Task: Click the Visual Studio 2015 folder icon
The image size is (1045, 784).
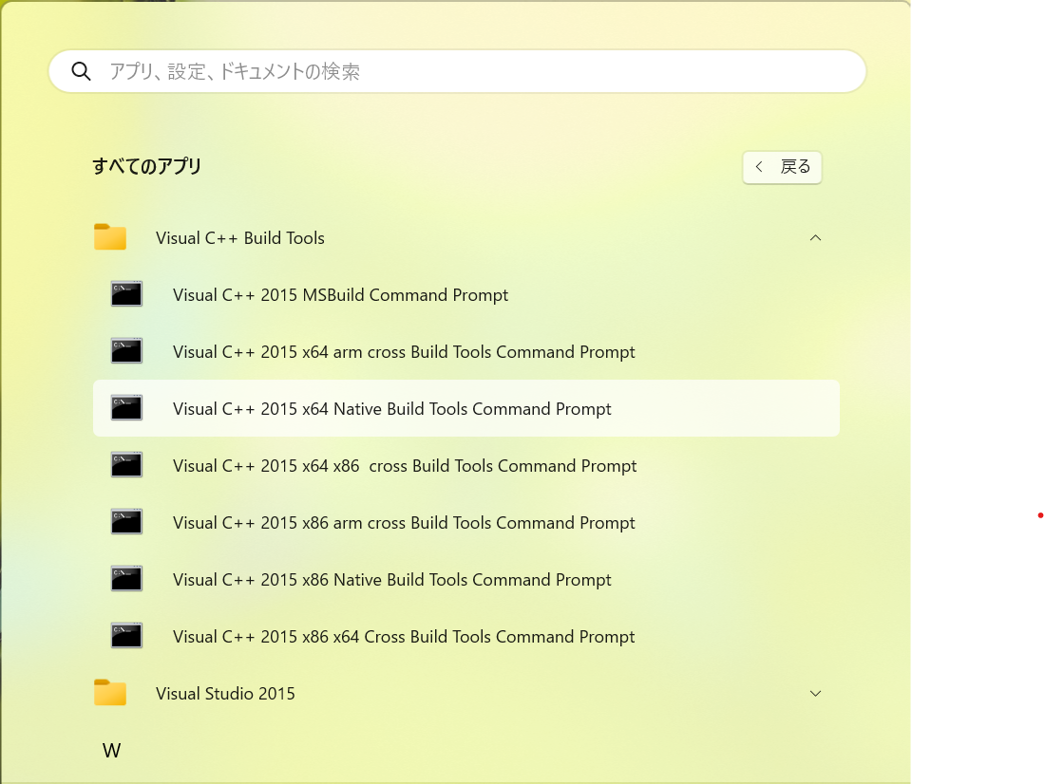Action: click(x=110, y=693)
